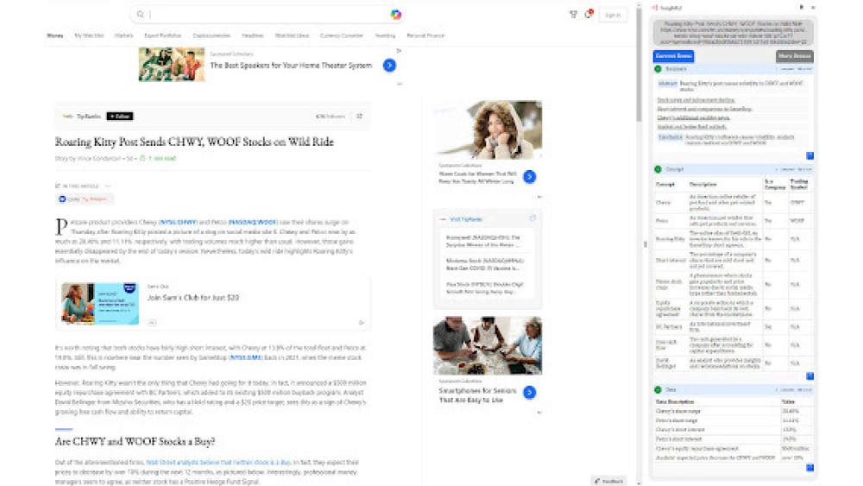Click 'Analyst and hedge fund outlook' summary link
The image size is (863, 486).
(692, 127)
